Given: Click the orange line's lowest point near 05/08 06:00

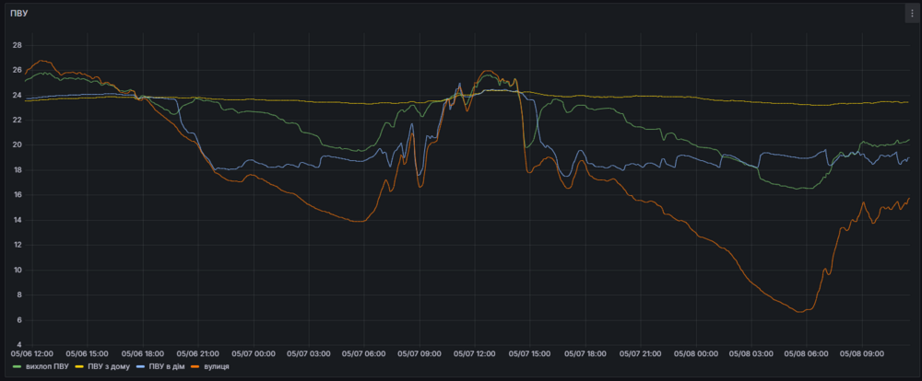Looking at the screenshot, I should tap(799, 311).
